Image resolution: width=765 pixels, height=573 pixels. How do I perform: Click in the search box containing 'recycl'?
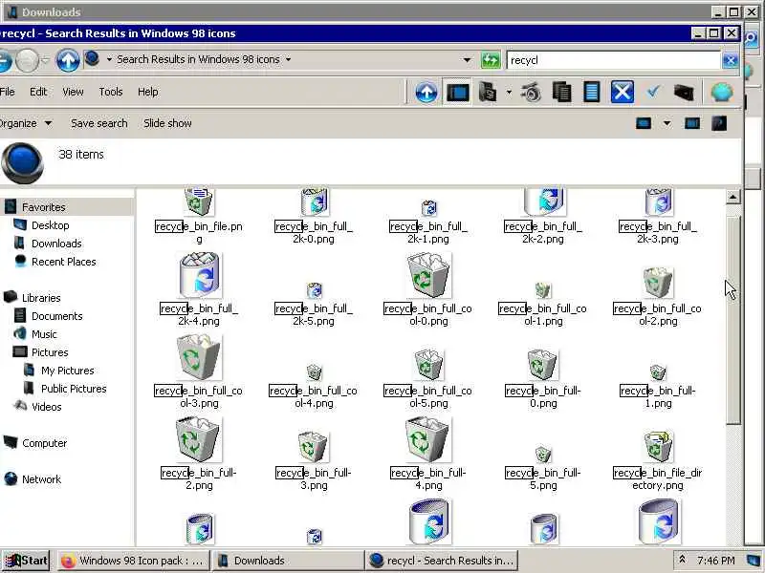pyautogui.click(x=613, y=60)
